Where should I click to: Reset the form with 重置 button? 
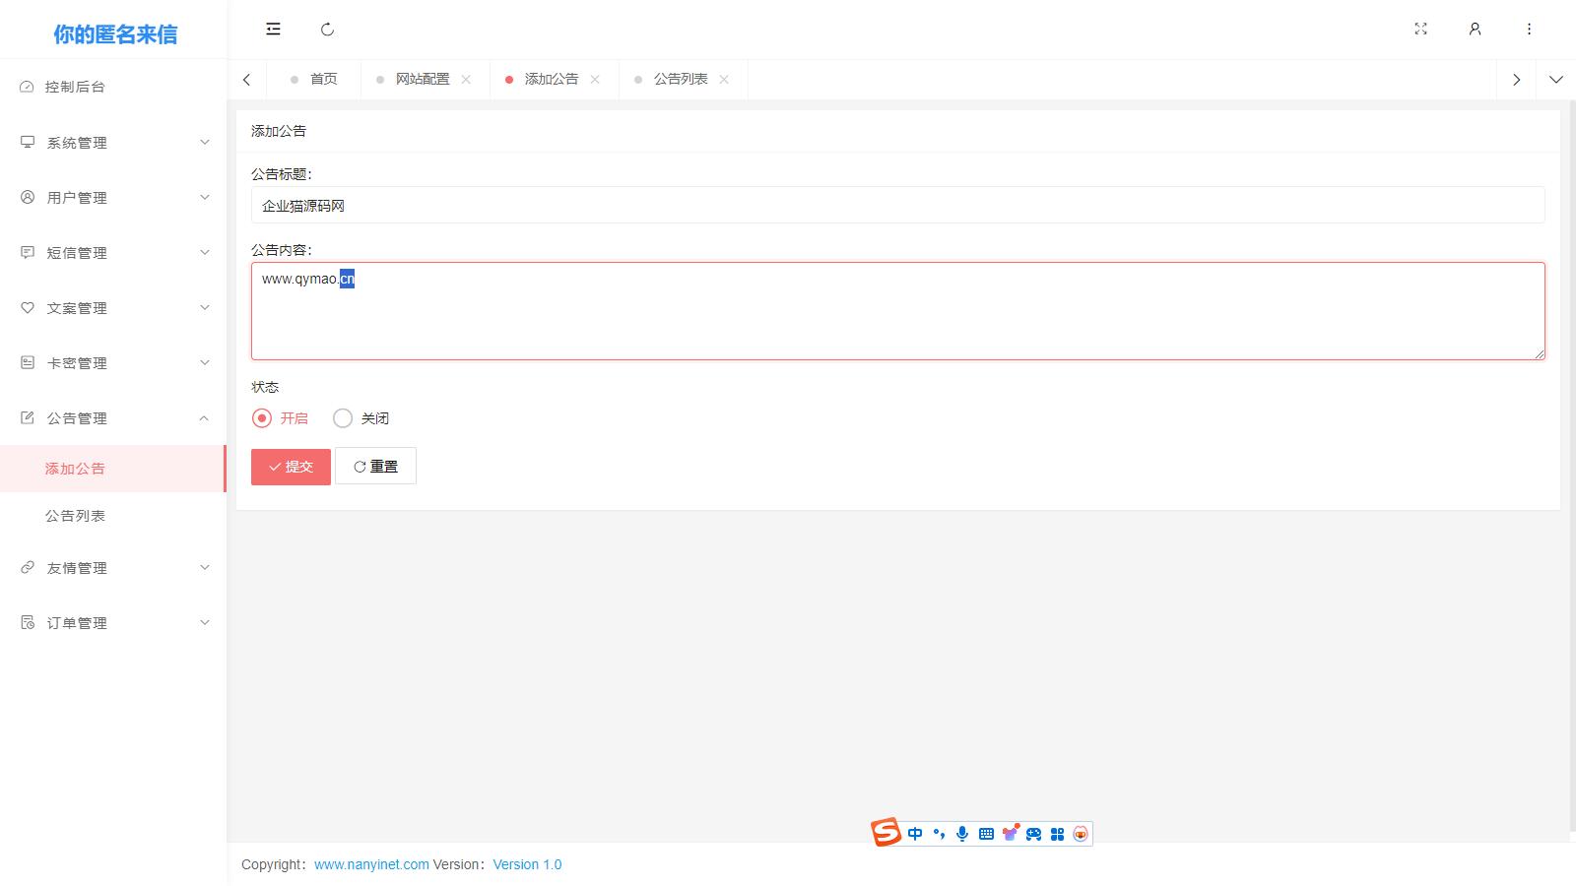375,466
